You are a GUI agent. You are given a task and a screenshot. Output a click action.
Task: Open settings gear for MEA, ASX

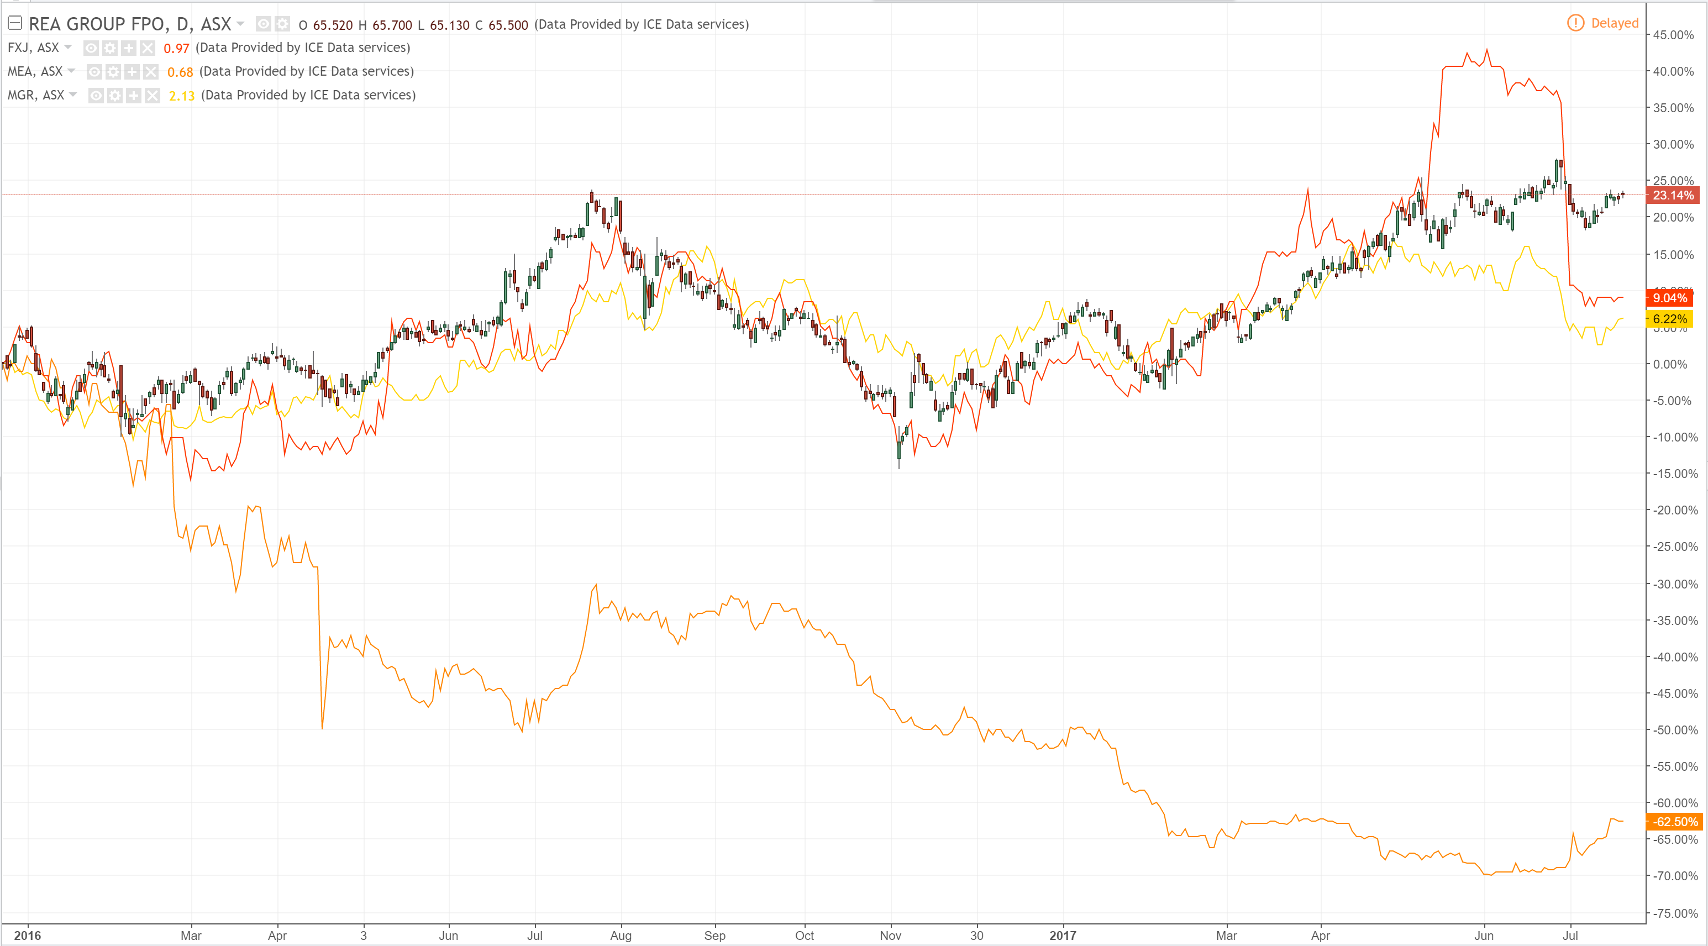click(113, 72)
